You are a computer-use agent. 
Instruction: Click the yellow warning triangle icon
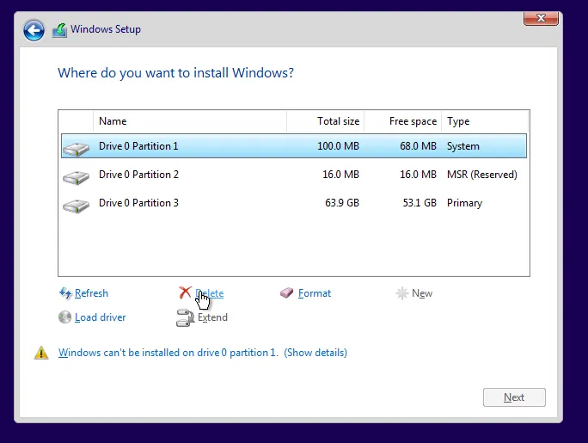41,353
